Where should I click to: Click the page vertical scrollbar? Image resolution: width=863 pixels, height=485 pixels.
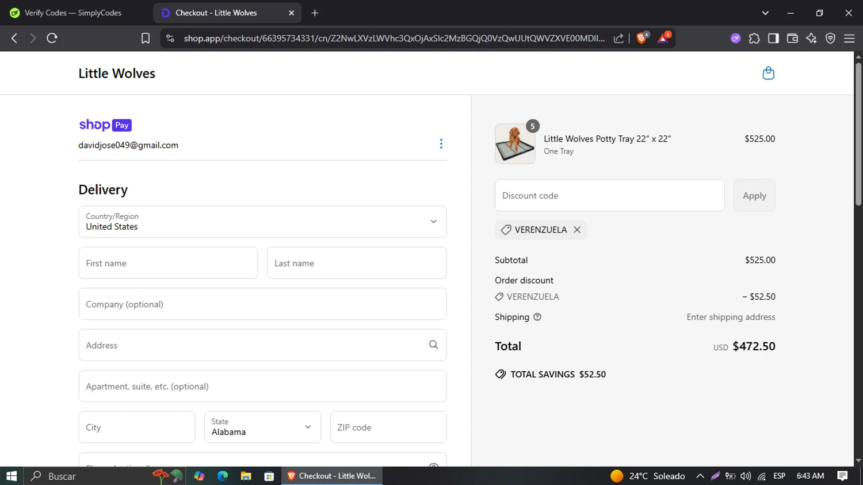(858, 133)
